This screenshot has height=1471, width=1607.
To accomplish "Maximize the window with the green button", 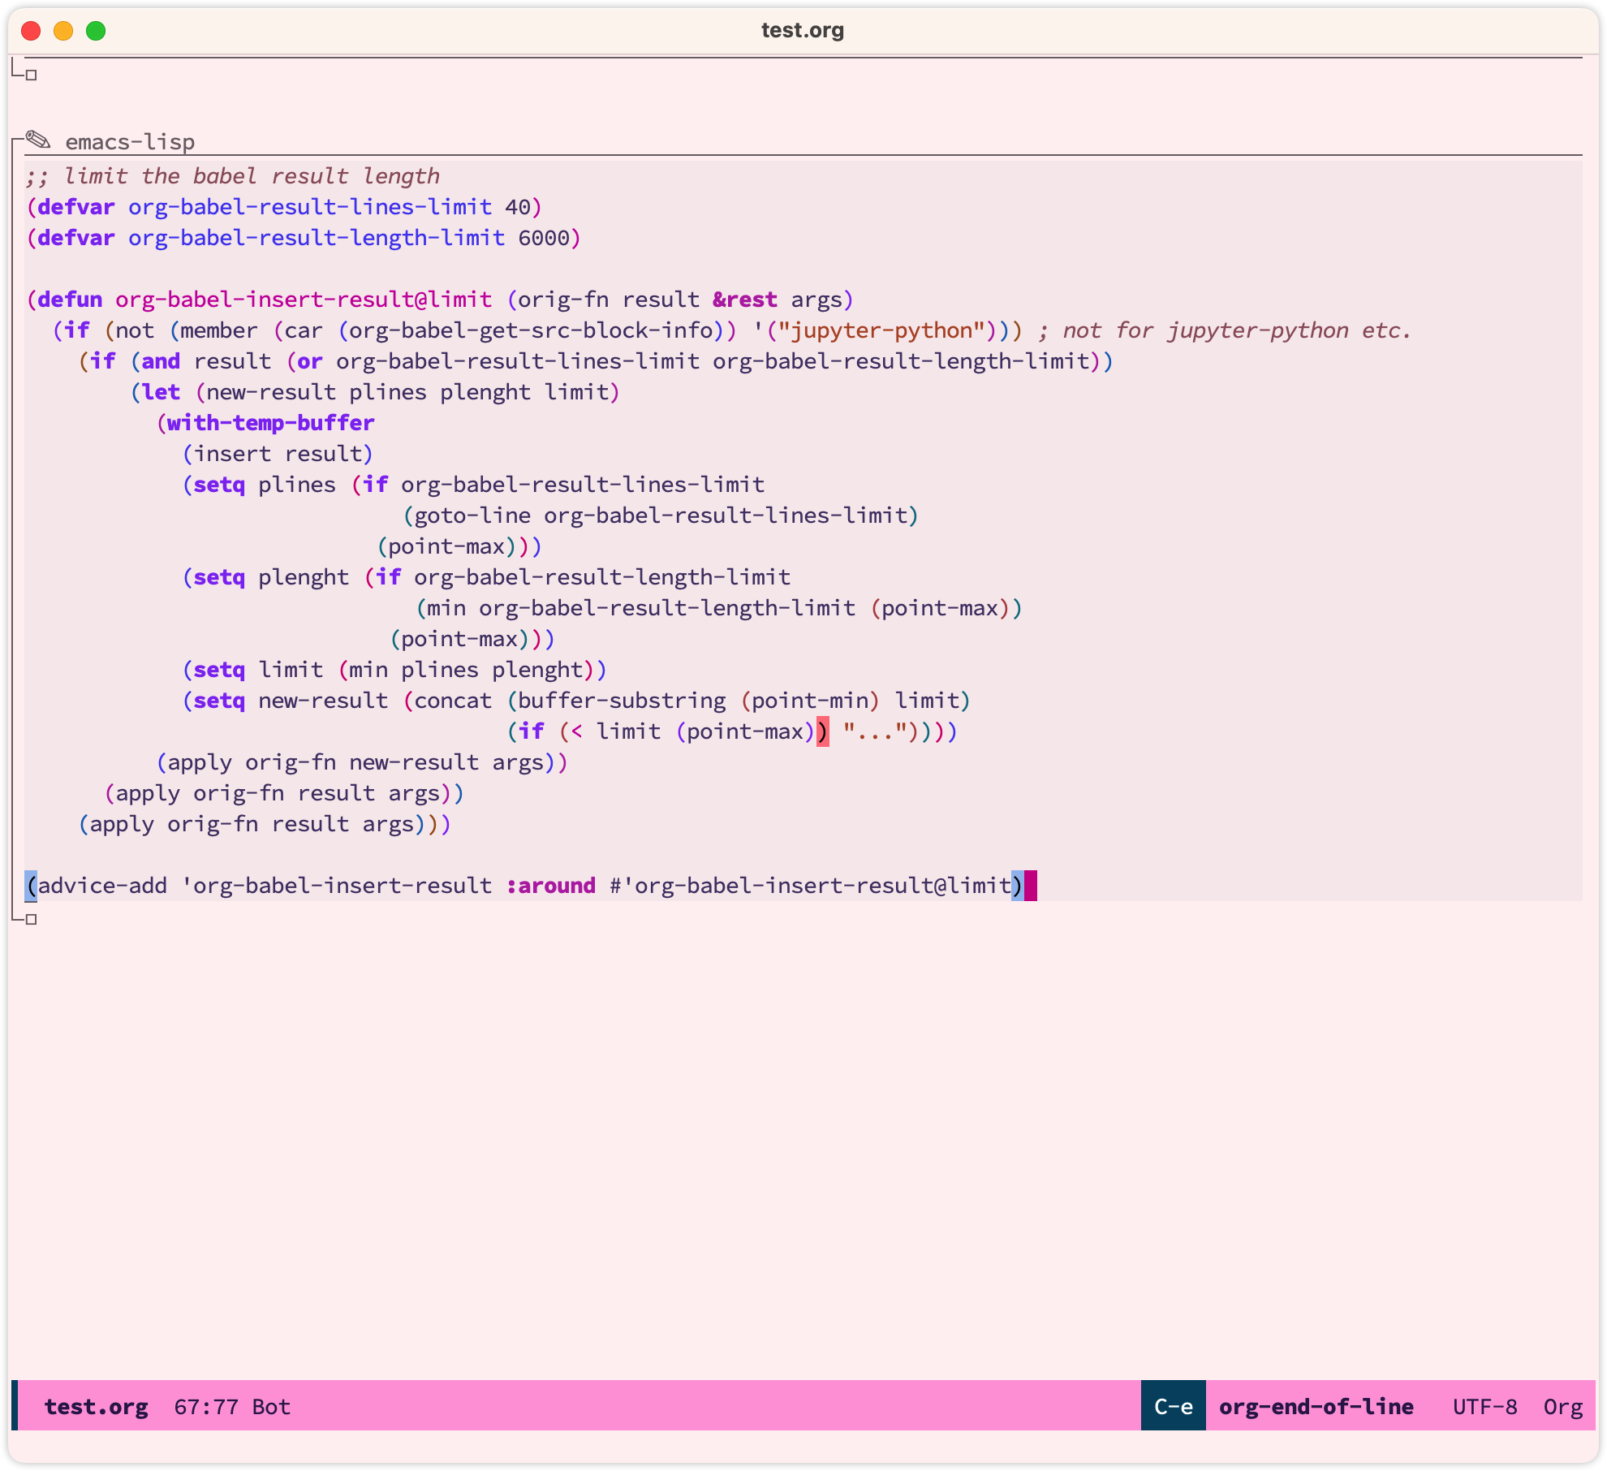I will (x=96, y=31).
